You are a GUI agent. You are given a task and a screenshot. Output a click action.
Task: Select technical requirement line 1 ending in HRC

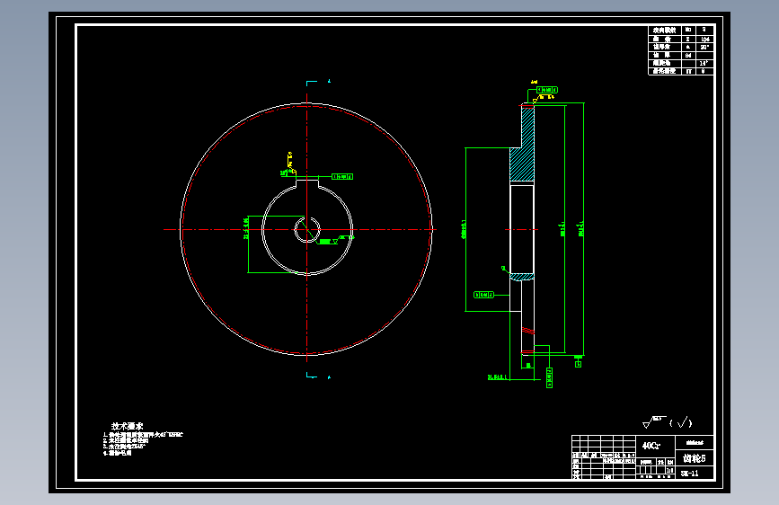143,435
